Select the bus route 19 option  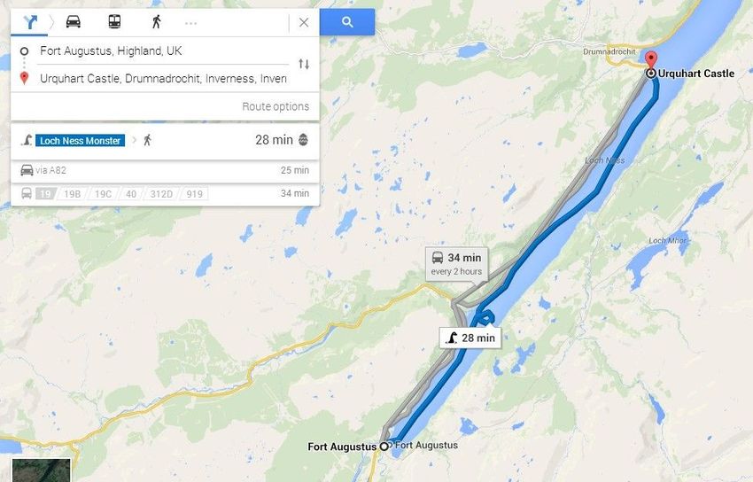click(45, 194)
